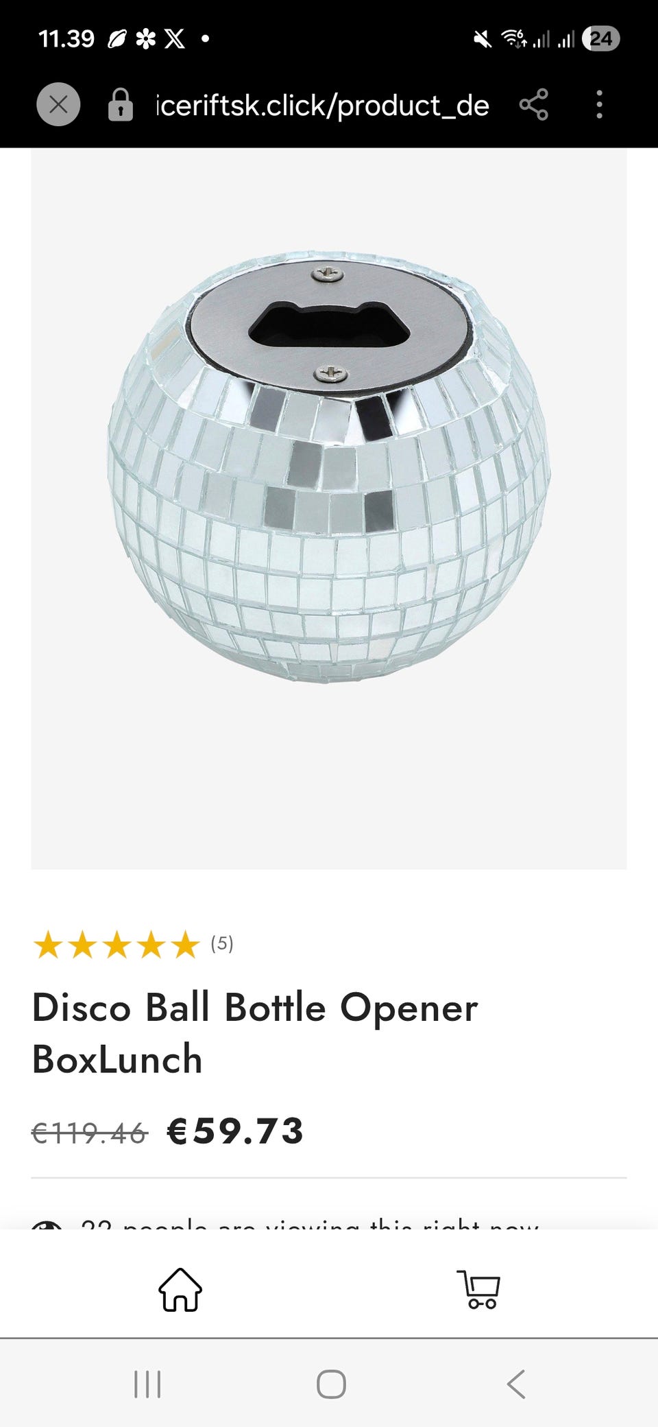Tap the five-star rating
The height and width of the screenshot is (1427, 658).
pyautogui.click(x=117, y=945)
